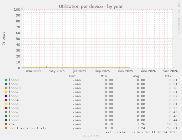The image size is (182, 140).
Task: Select the loop3 legend label
Action: pos(14,96)
